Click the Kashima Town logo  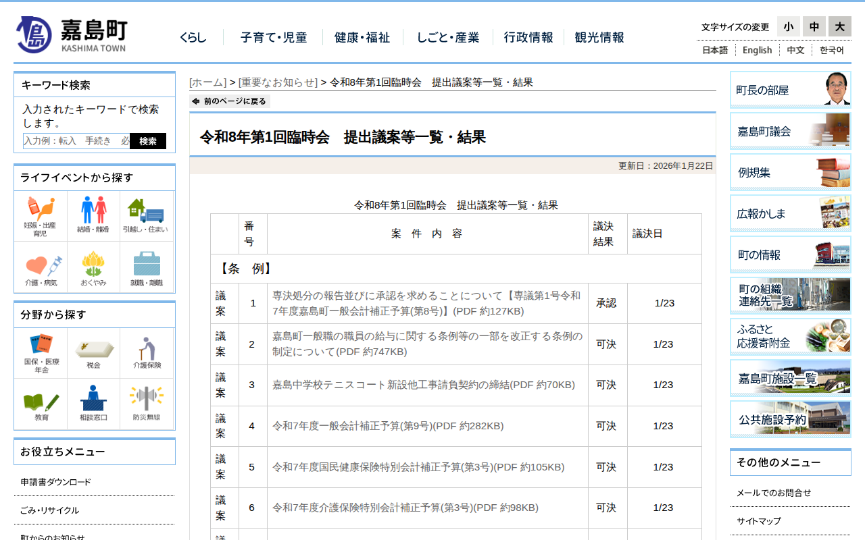coord(71,35)
